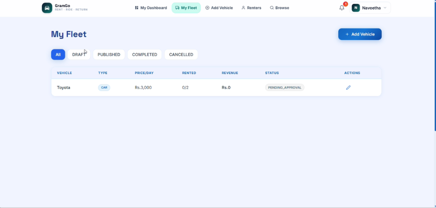Click the Toyota vehicle name
The height and width of the screenshot is (208, 436).
click(64, 87)
